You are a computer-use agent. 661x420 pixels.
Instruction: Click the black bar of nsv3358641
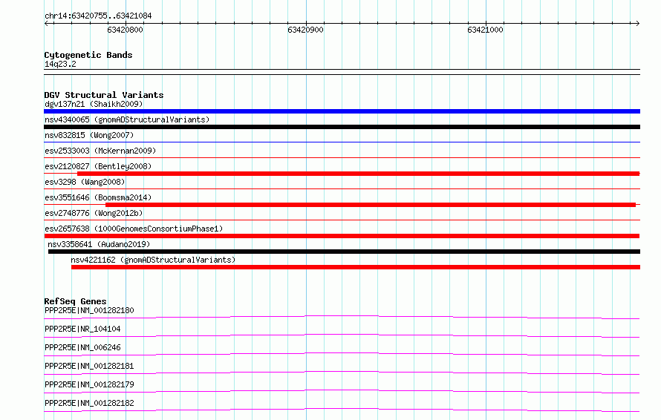[344, 252]
